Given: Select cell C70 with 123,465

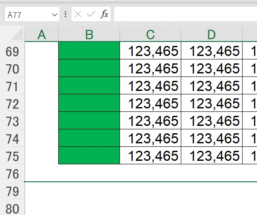Looking at the screenshot, I should coord(151,68).
